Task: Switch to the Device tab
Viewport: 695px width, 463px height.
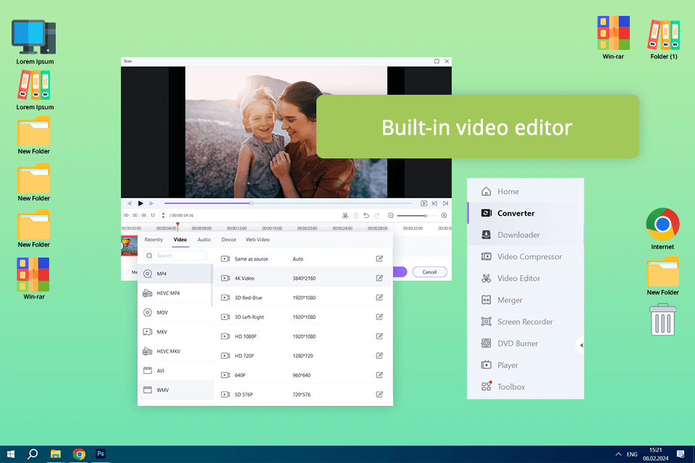Action: [229, 239]
